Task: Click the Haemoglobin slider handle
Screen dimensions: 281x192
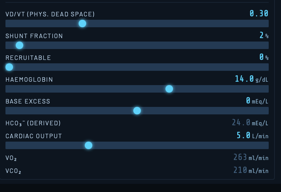Action: [169, 89]
